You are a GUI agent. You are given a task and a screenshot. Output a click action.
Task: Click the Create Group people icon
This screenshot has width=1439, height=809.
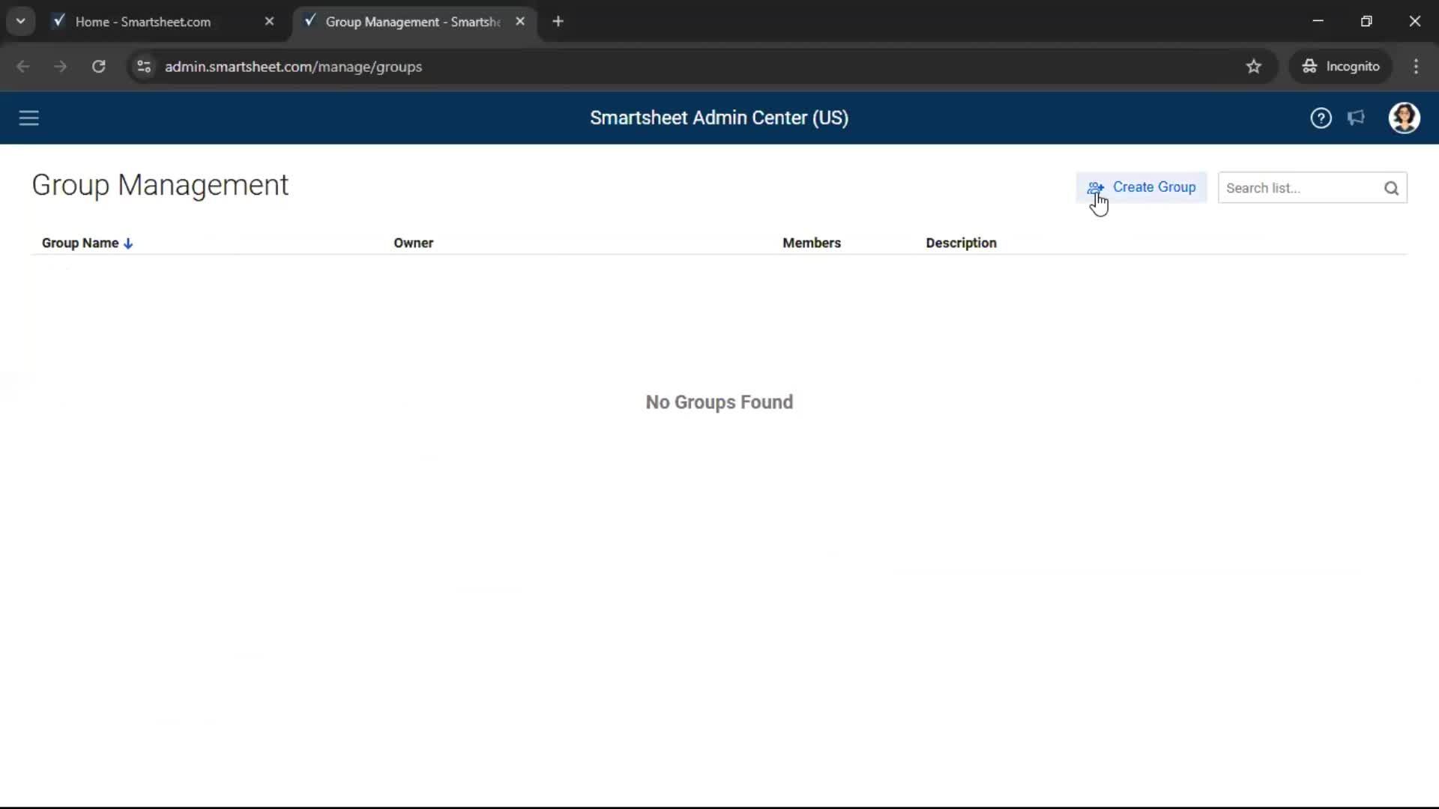pos(1096,188)
